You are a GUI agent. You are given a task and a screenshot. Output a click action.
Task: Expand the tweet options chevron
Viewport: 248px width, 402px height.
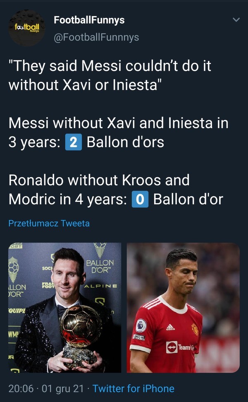pos(236,20)
